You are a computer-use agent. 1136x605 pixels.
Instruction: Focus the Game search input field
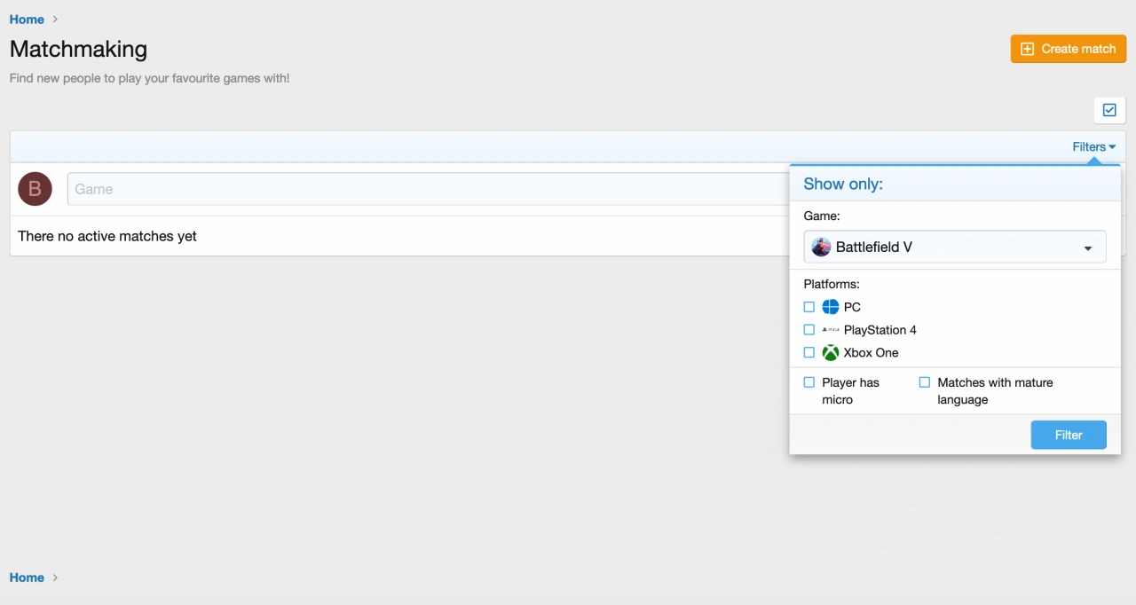[426, 189]
